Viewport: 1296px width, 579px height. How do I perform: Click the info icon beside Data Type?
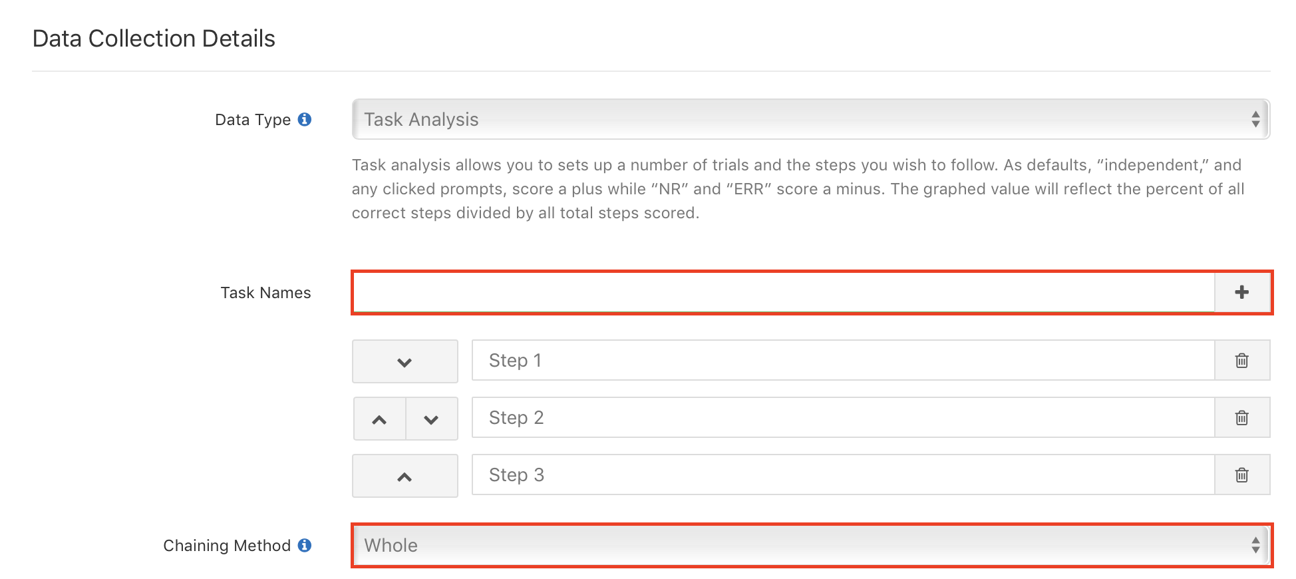305,119
